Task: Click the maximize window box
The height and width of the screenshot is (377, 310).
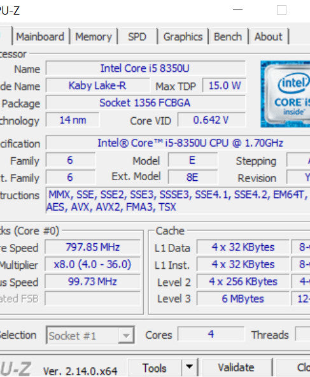Action: pyautogui.click(x=281, y=10)
